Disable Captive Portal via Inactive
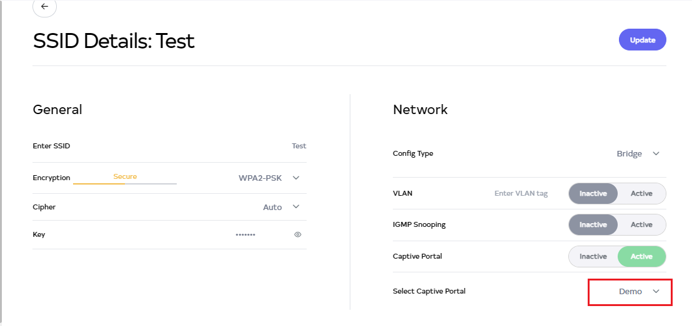 coord(593,256)
